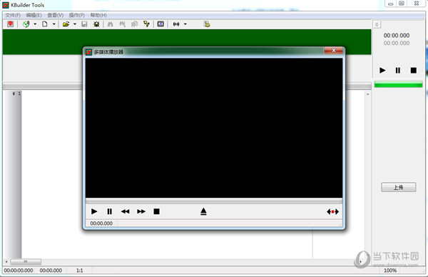The width and height of the screenshot is (428, 277).
Task: Expand the sound signal dropdown arrow
Action: (185, 24)
